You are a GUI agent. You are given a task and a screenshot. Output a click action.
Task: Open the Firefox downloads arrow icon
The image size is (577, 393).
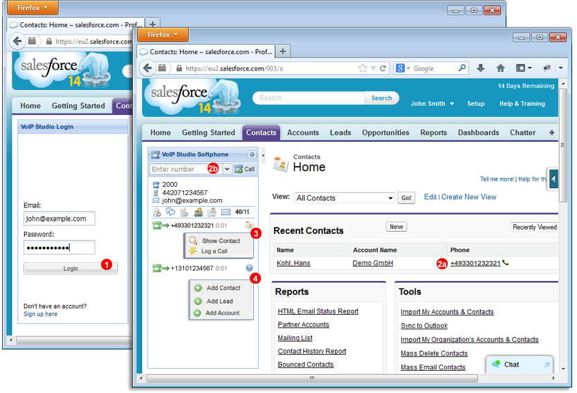tap(480, 68)
